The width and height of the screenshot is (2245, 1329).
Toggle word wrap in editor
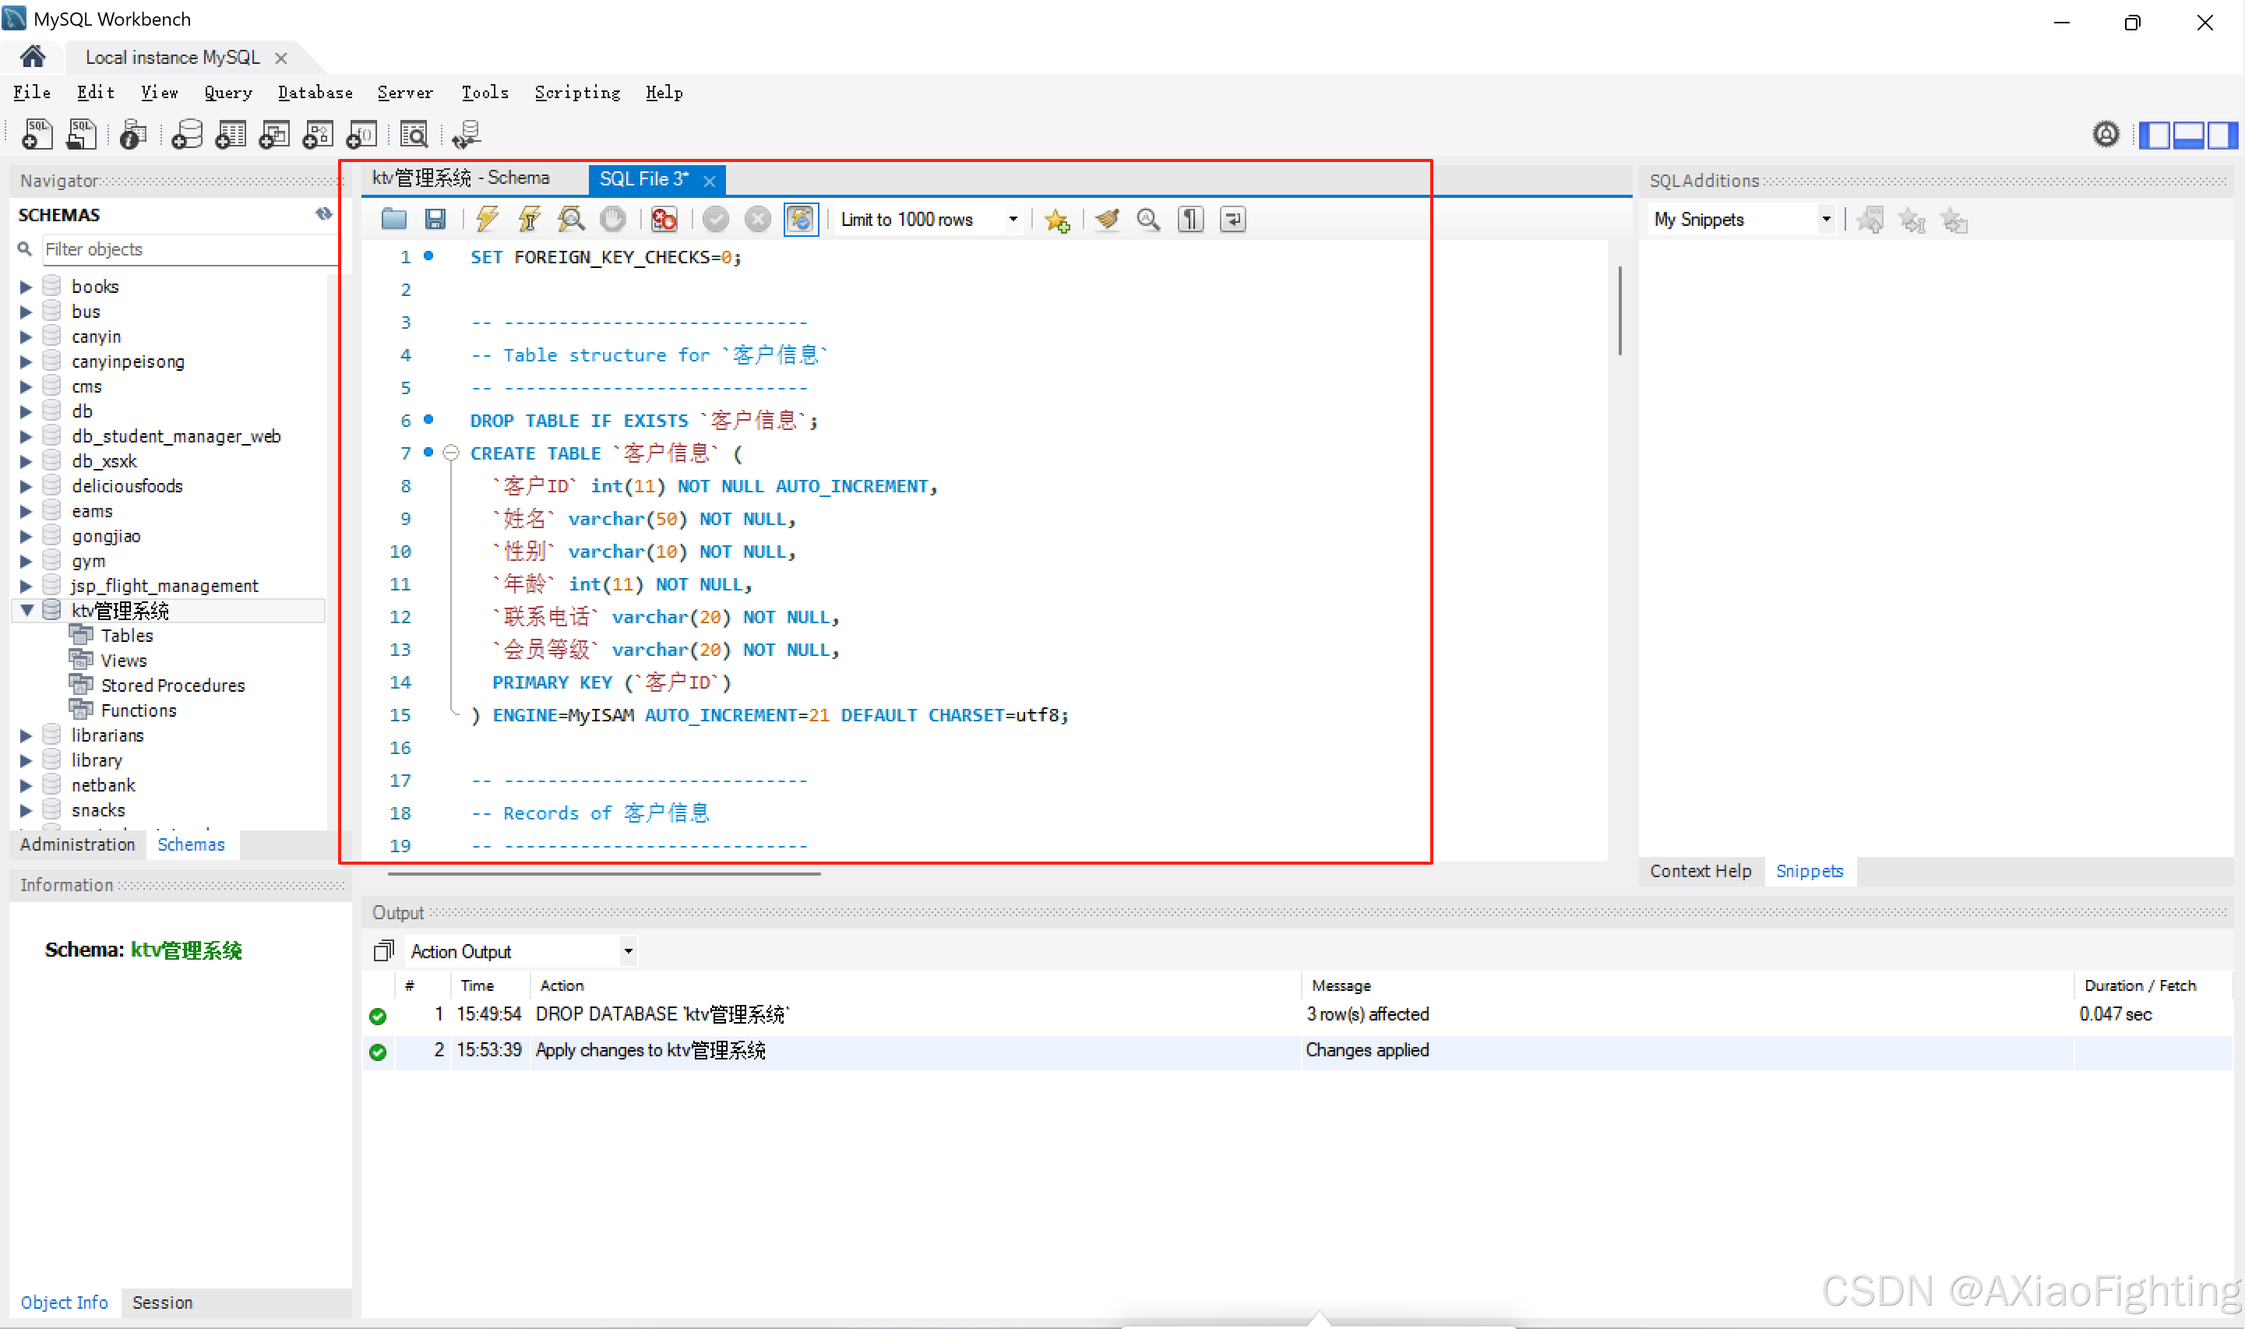[1233, 220]
